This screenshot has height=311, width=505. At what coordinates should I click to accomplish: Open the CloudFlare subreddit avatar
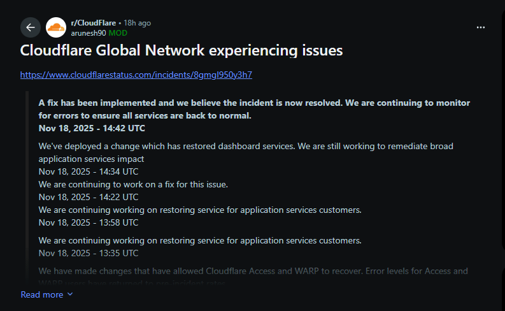56,27
